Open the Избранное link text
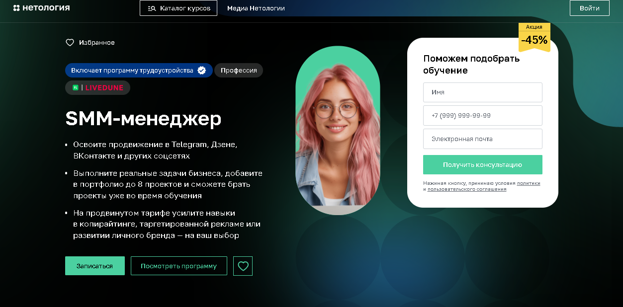 [97, 43]
